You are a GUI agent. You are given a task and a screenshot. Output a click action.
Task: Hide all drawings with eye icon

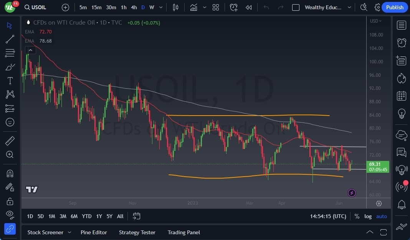(10, 215)
